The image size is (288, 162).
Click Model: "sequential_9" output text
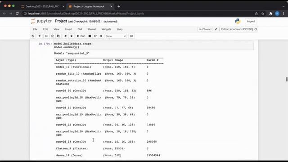point(72,53)
